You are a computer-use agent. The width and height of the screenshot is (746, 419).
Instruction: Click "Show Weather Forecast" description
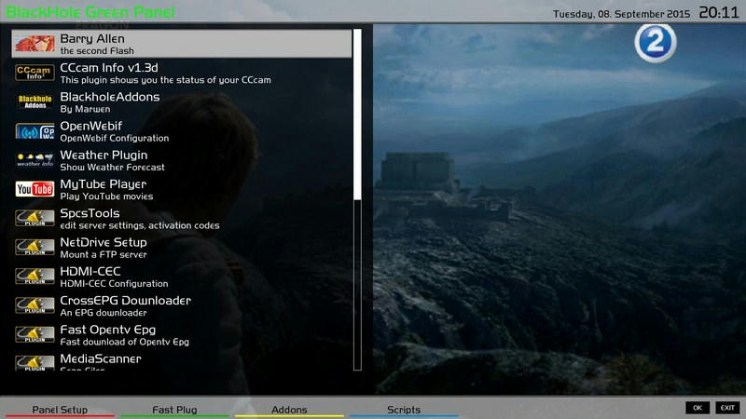click(x=112, y=168)
